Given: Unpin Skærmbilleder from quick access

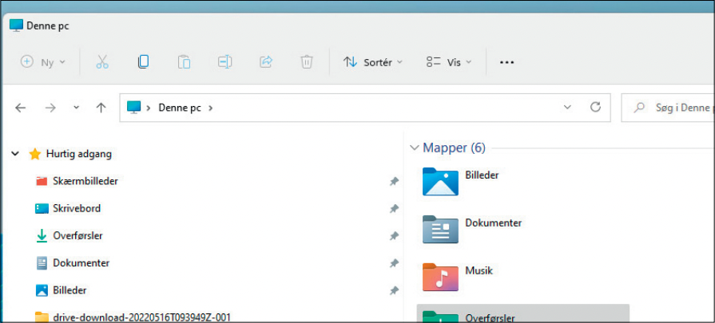Looking at the screenshot, I should [394, 182].
